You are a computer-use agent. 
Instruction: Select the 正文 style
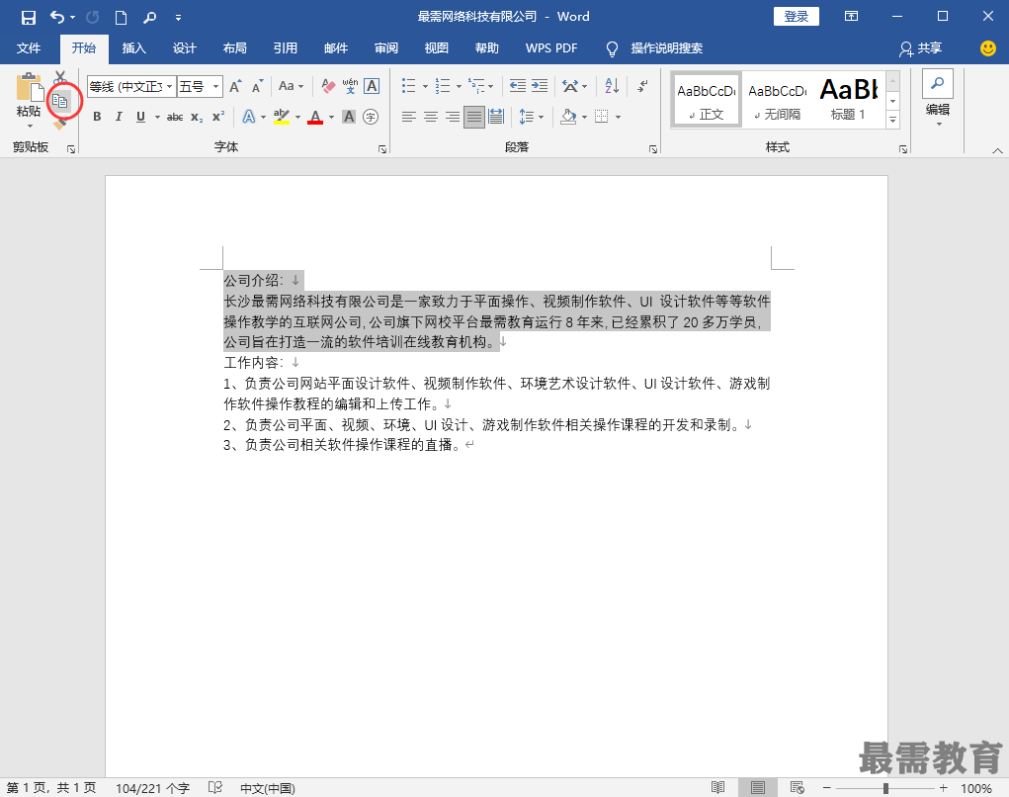[x=707, y=101]
